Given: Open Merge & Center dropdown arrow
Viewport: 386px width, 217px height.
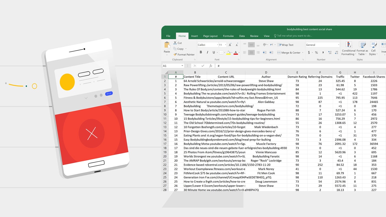Looking at the screenshot, I should point(302,53).
